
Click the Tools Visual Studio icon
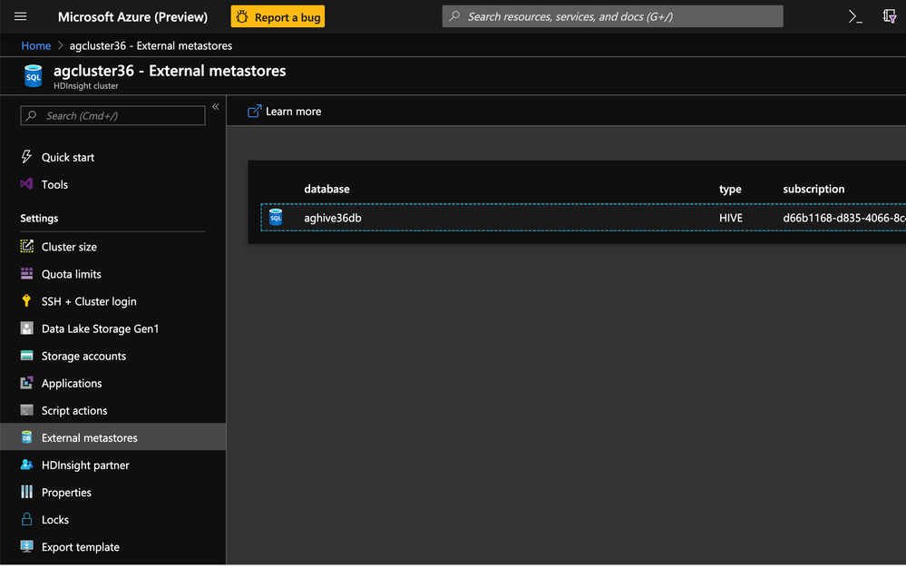tap(26, 184)
